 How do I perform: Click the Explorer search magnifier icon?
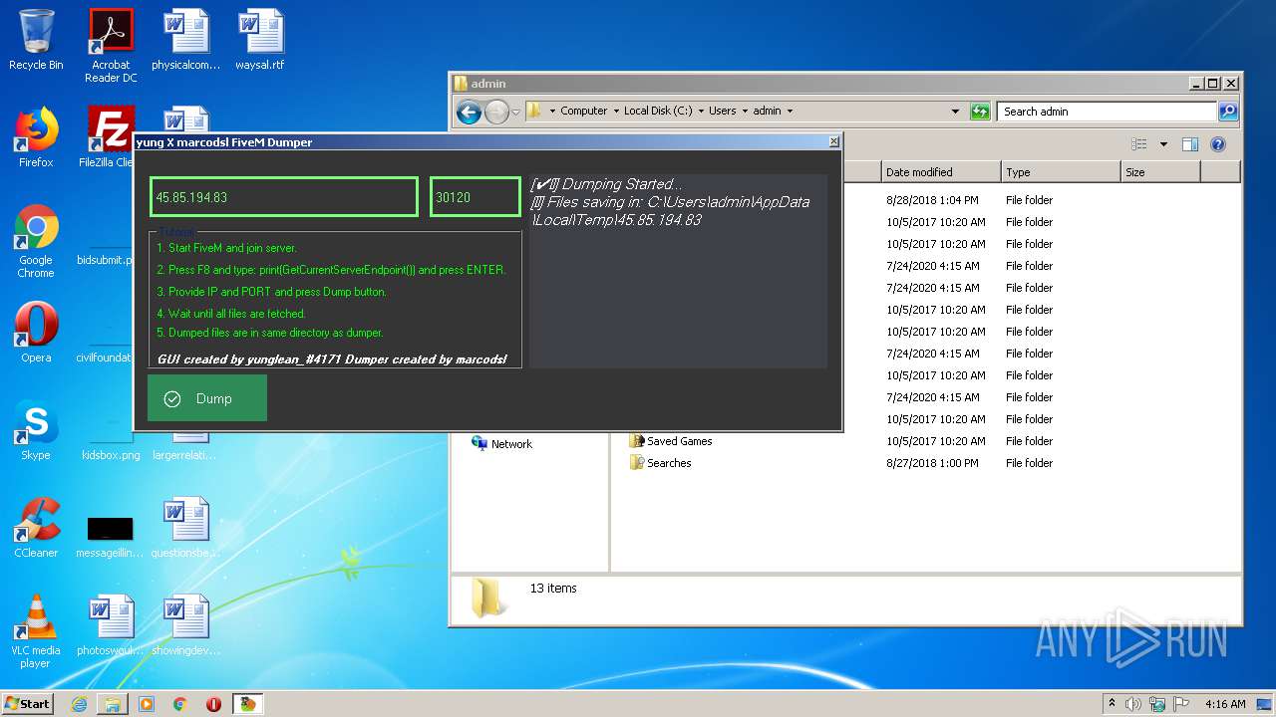point(1228,112)
